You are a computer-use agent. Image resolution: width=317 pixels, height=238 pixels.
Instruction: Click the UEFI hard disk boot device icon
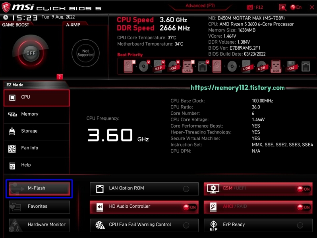coord(129,66)
